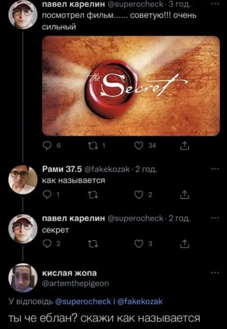Open the @superocheck mention link
Image resolution: width=227 pixels, height=329 pixels.
pyautogui.click(x=83, y=302)
